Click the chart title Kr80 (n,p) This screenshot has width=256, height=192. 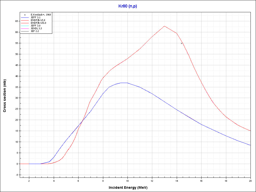128,6
